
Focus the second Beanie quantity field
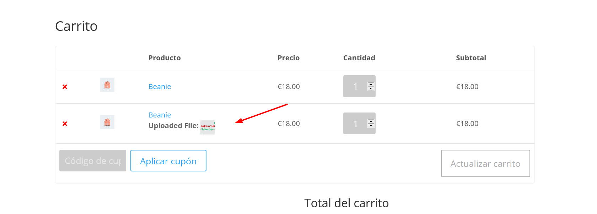click(359, 123)
